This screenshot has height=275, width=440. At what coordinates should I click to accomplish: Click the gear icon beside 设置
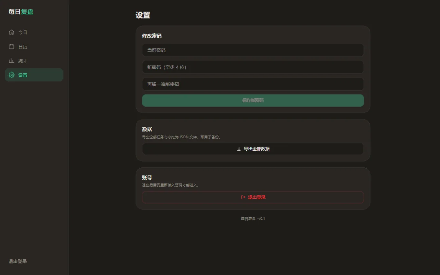[x=12, y=75]
